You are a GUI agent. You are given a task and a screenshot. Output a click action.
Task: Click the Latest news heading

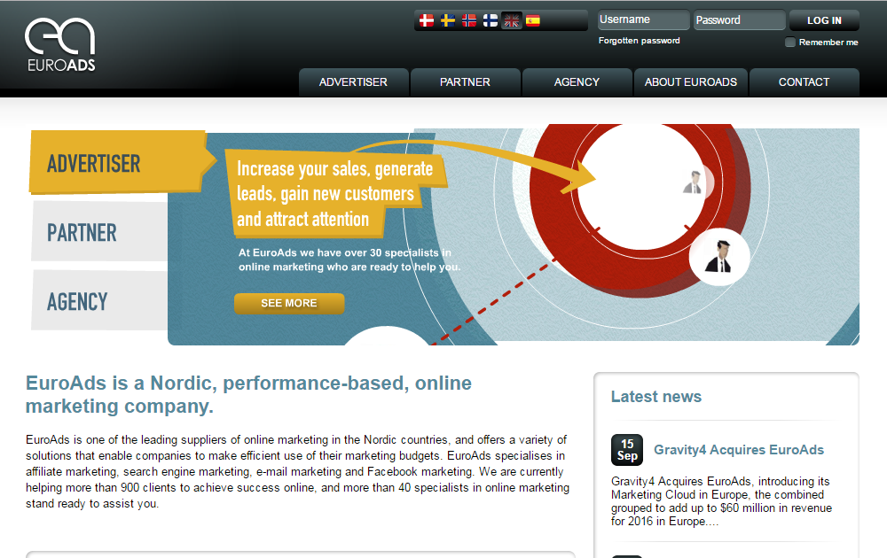(656, 397)
